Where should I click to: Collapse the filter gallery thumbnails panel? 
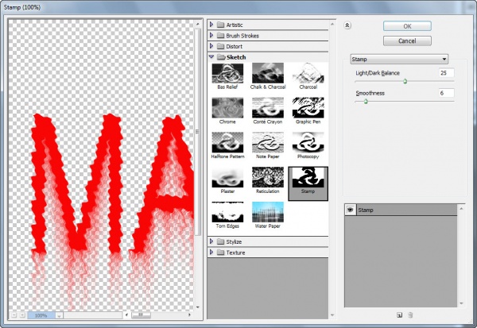tap(347, 25)
